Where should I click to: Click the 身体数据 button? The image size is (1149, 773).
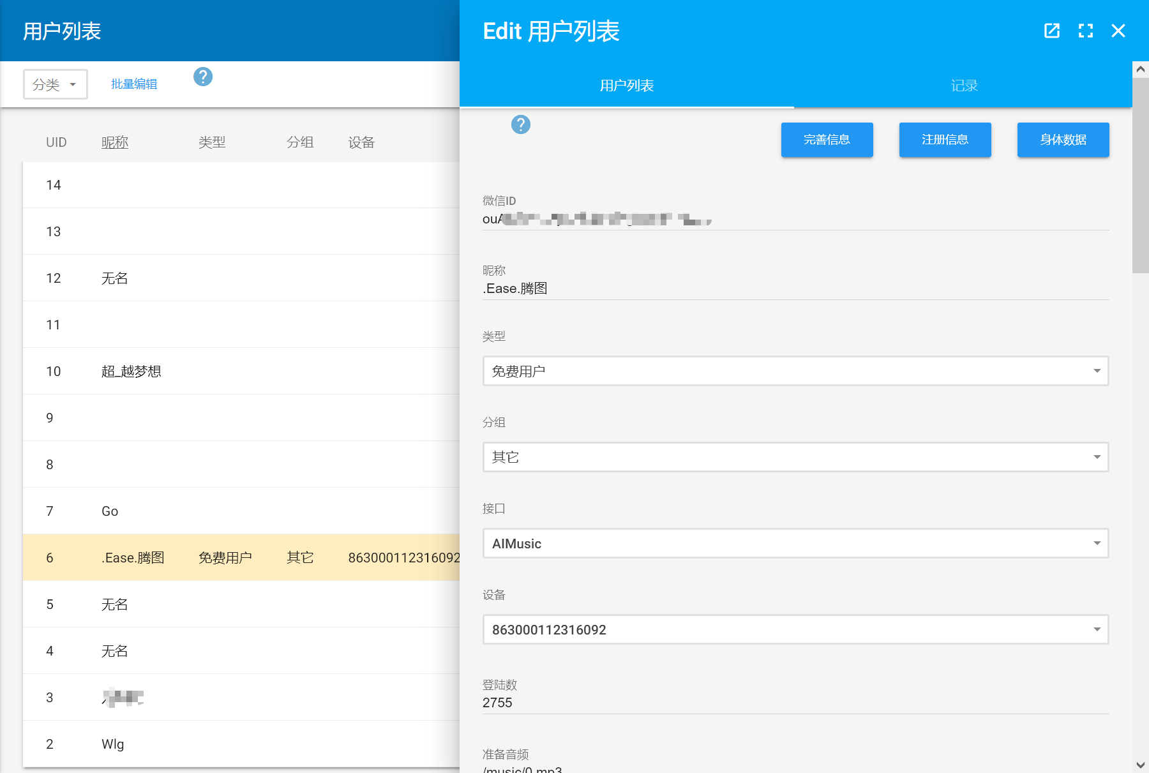click(1063, 140)
